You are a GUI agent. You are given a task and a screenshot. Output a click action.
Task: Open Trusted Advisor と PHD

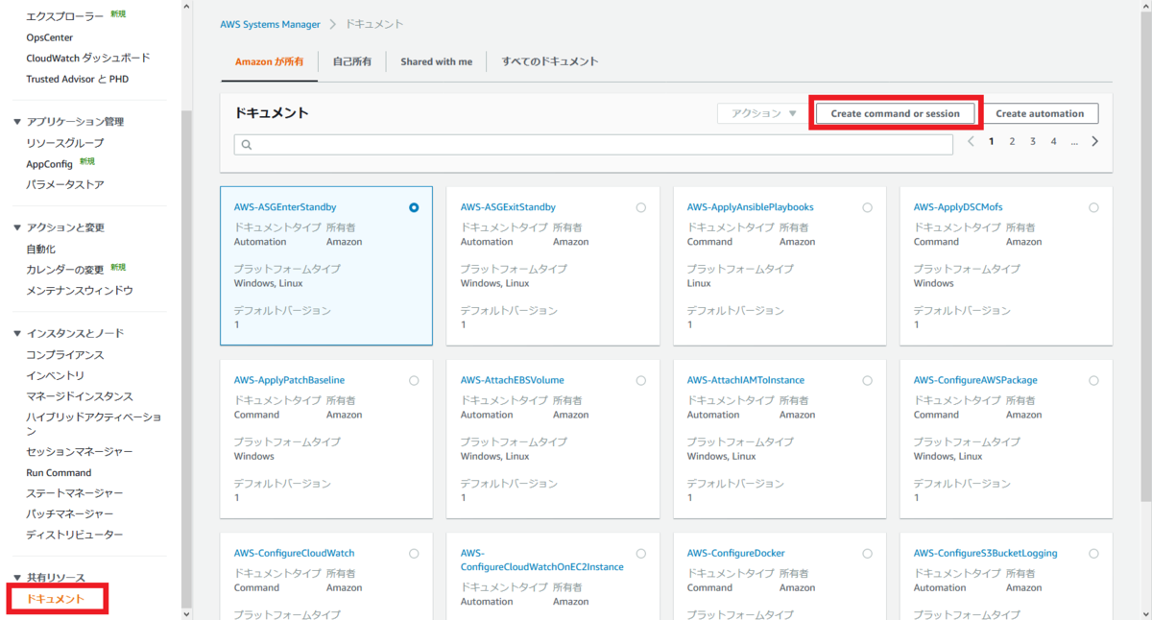(x=77, y=79)
